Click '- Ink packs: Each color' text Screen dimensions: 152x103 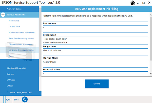coord(55,39)
